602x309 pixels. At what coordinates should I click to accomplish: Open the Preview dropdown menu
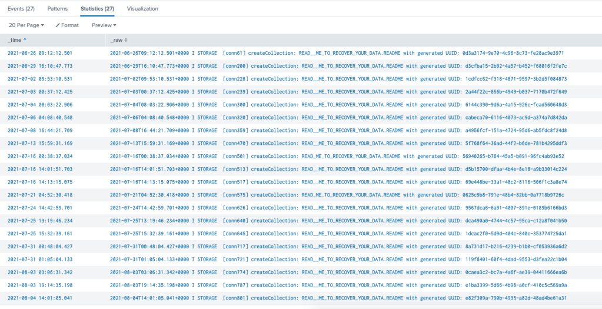104,25
